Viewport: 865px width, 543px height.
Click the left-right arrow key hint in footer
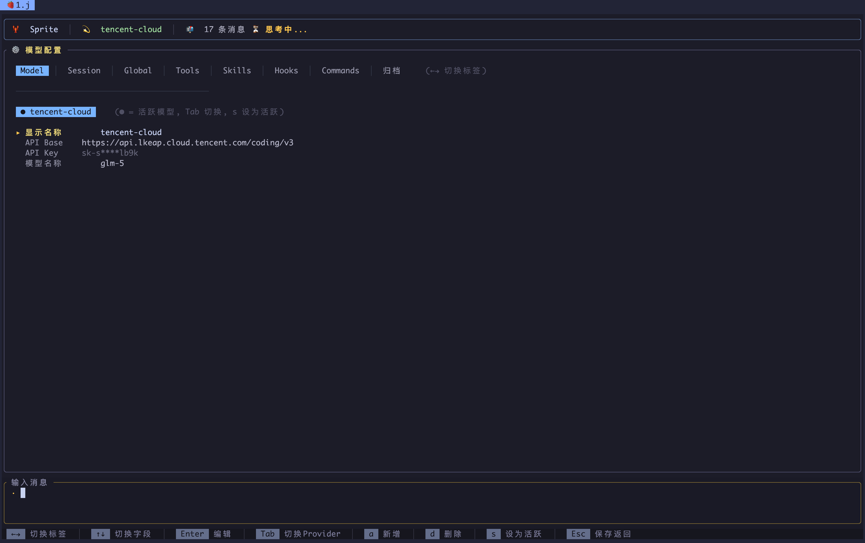point(16,534)
